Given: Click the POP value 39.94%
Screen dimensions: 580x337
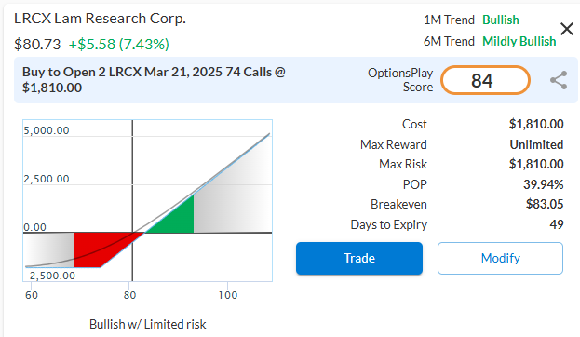Looking at the screenshot, I should (x=543, y=184).
